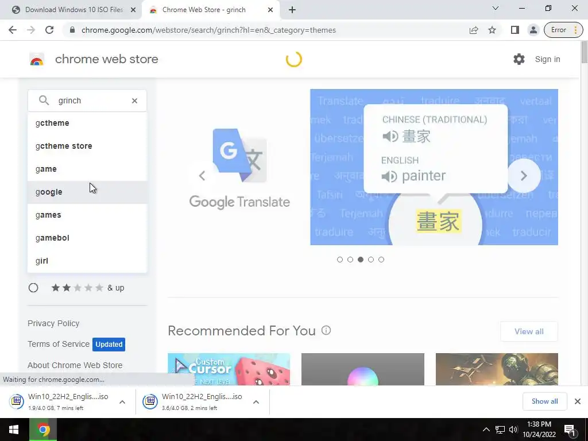The height and width of the screenshot is (441, 588).
Task: Click the Recommended For You info icon
Action: 326,330
